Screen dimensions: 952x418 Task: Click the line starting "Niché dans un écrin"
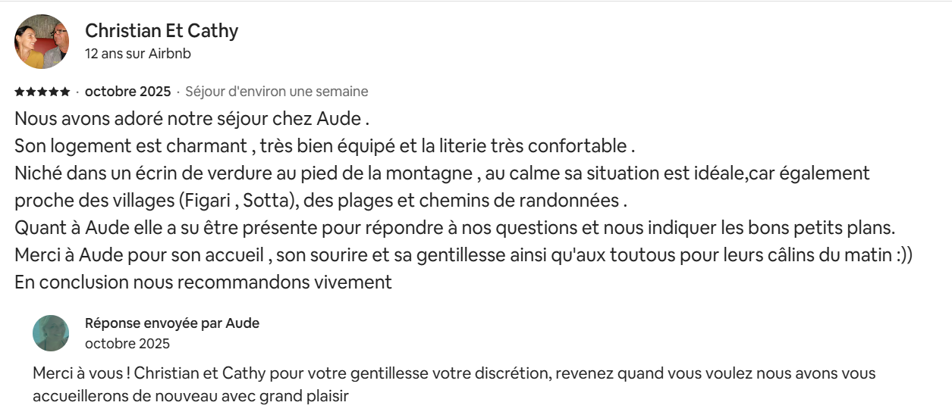(x=441, y=173)
